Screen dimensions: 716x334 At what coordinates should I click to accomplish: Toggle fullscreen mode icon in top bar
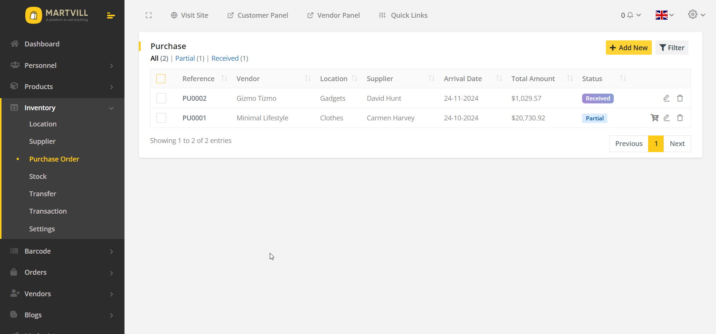point(149,15)
